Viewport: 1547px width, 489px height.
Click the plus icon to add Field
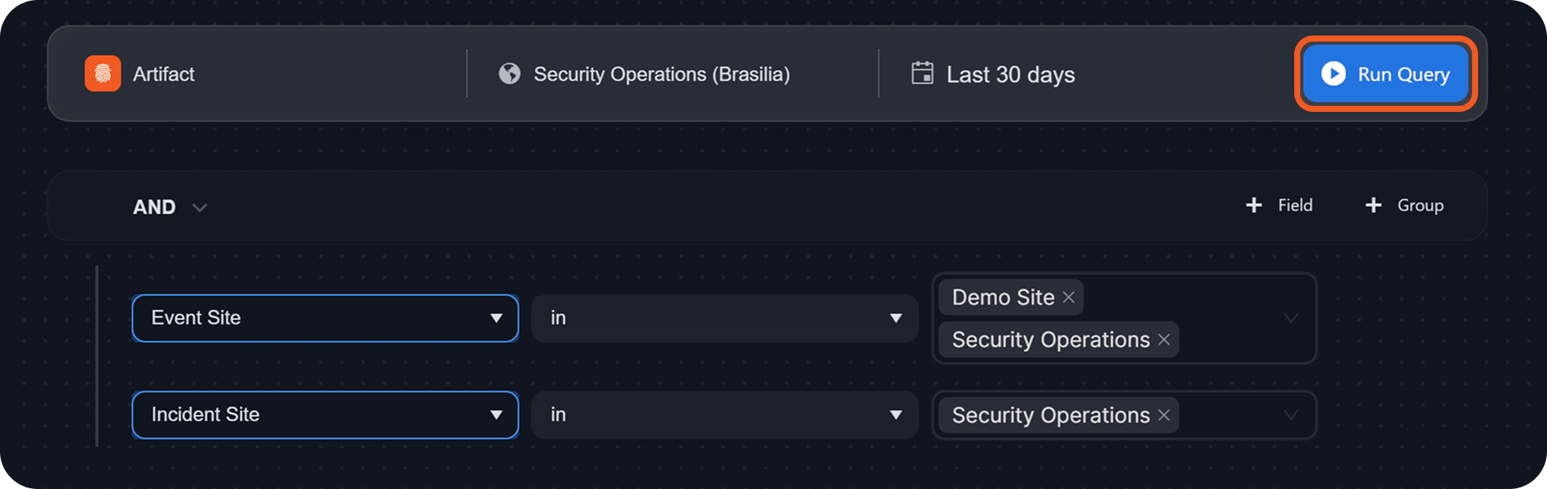tap(1254, 205)
